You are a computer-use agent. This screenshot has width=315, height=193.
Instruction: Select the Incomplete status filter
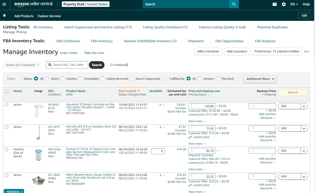(x=80, y=79)
